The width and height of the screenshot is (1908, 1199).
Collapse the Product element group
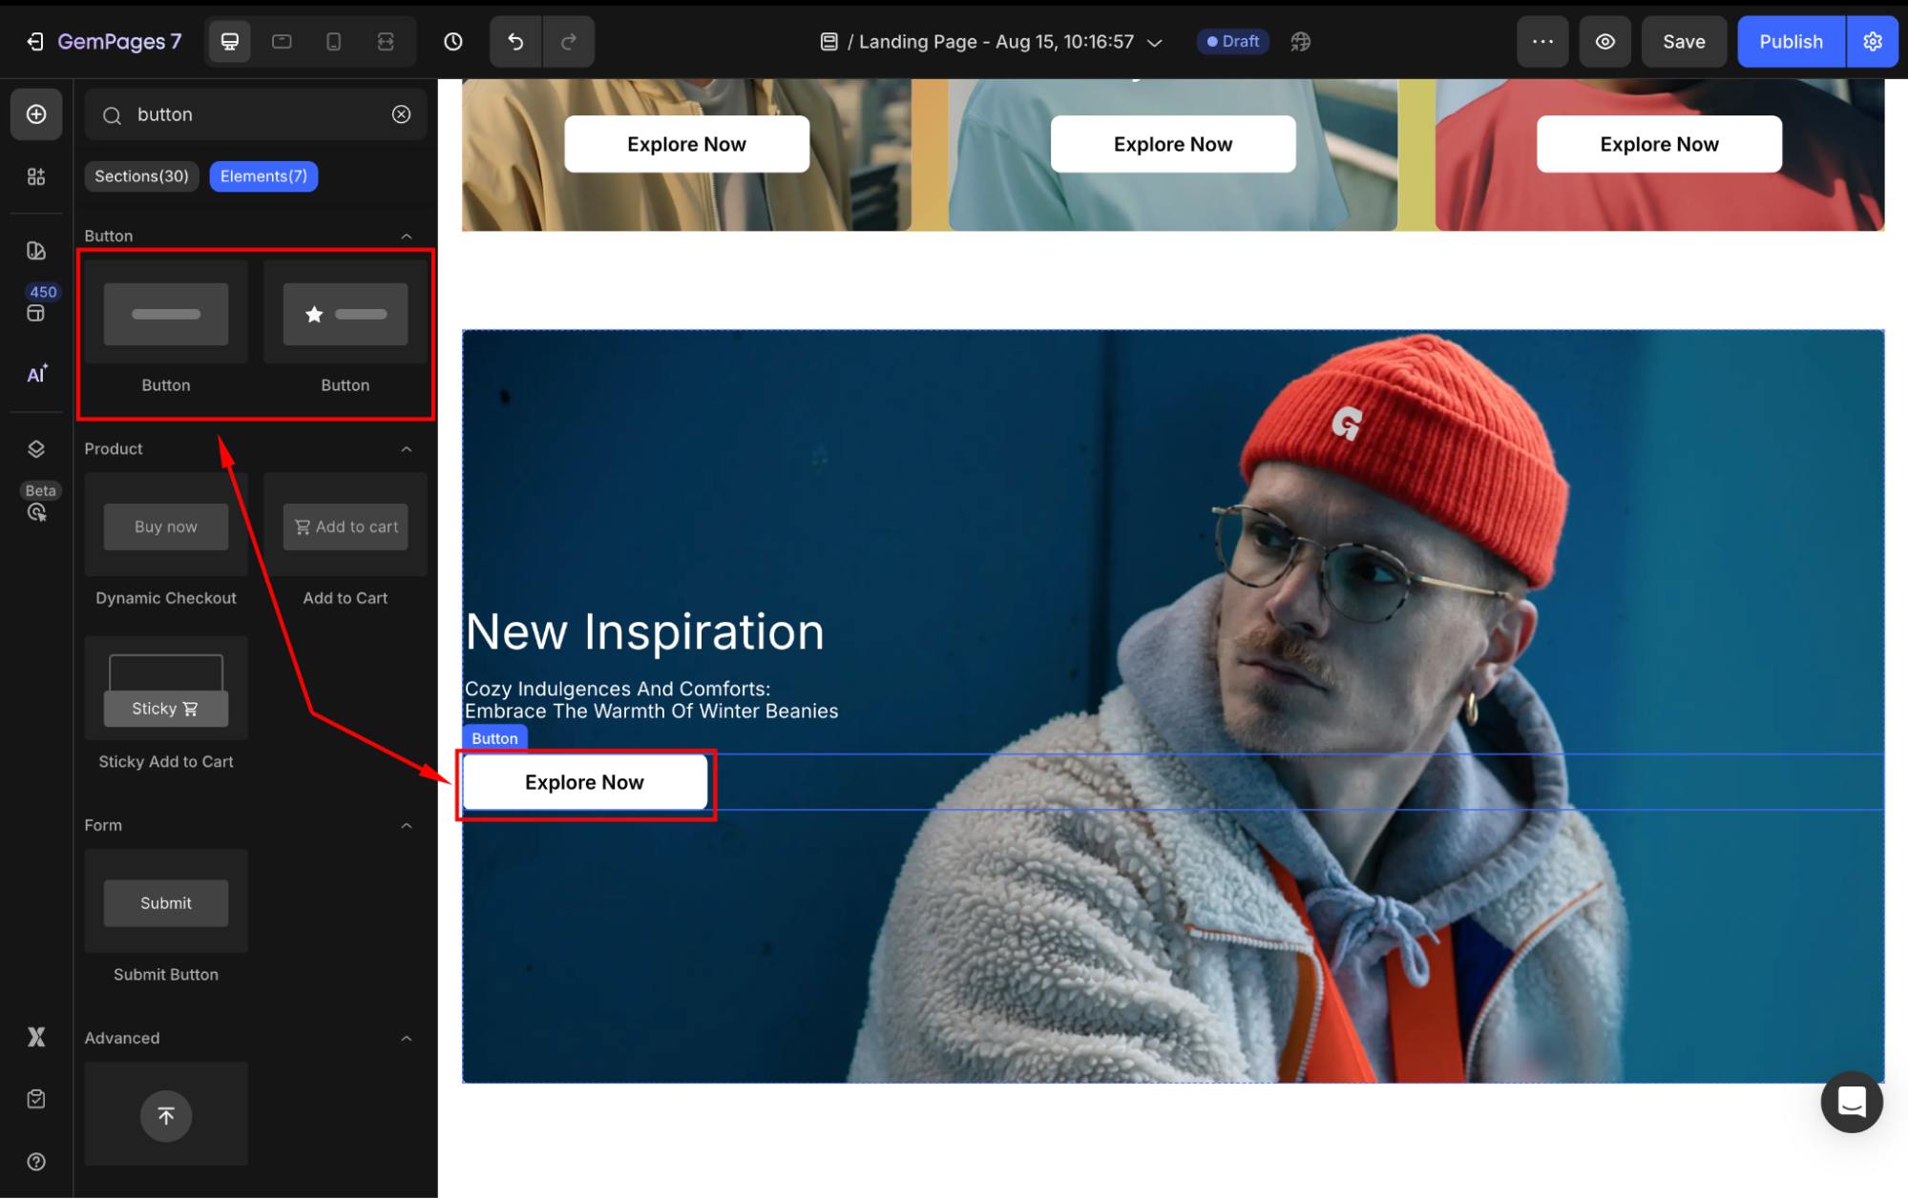point(407,448)
